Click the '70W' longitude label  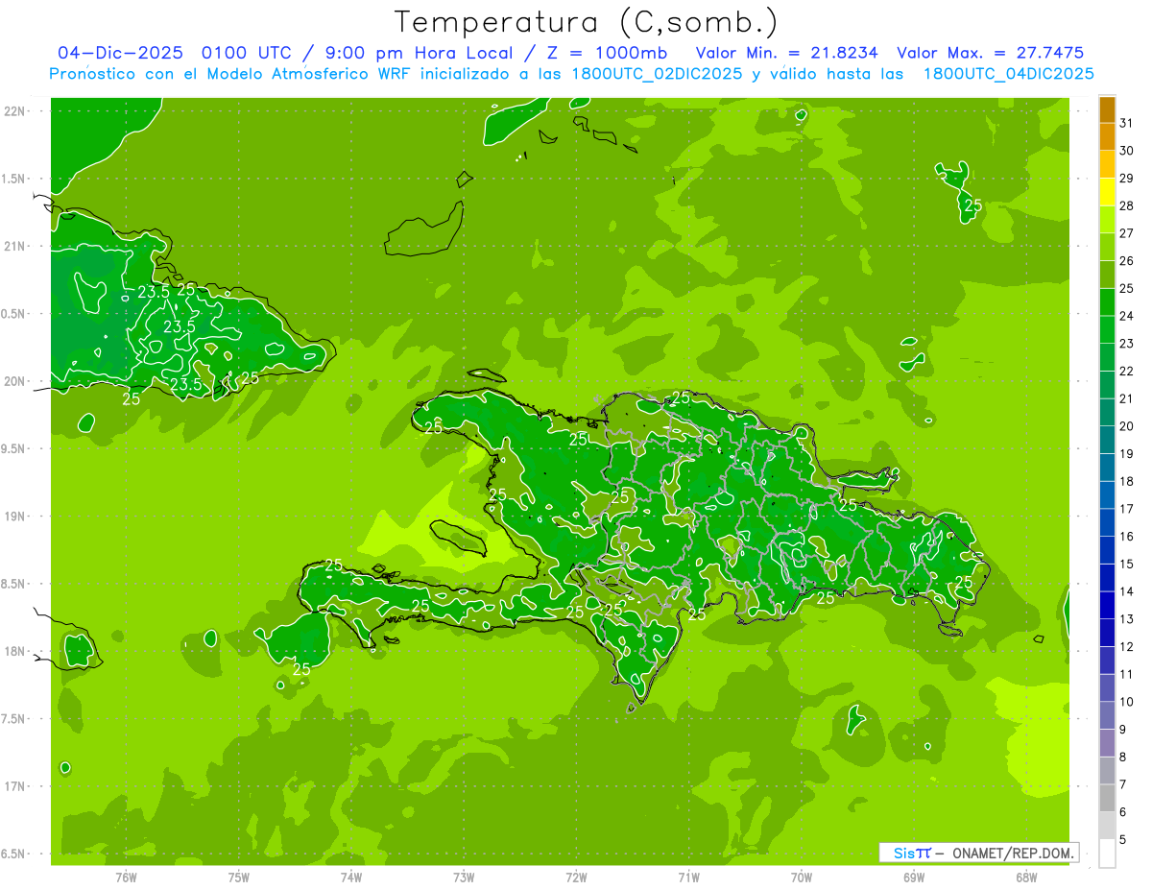[802, 877]
